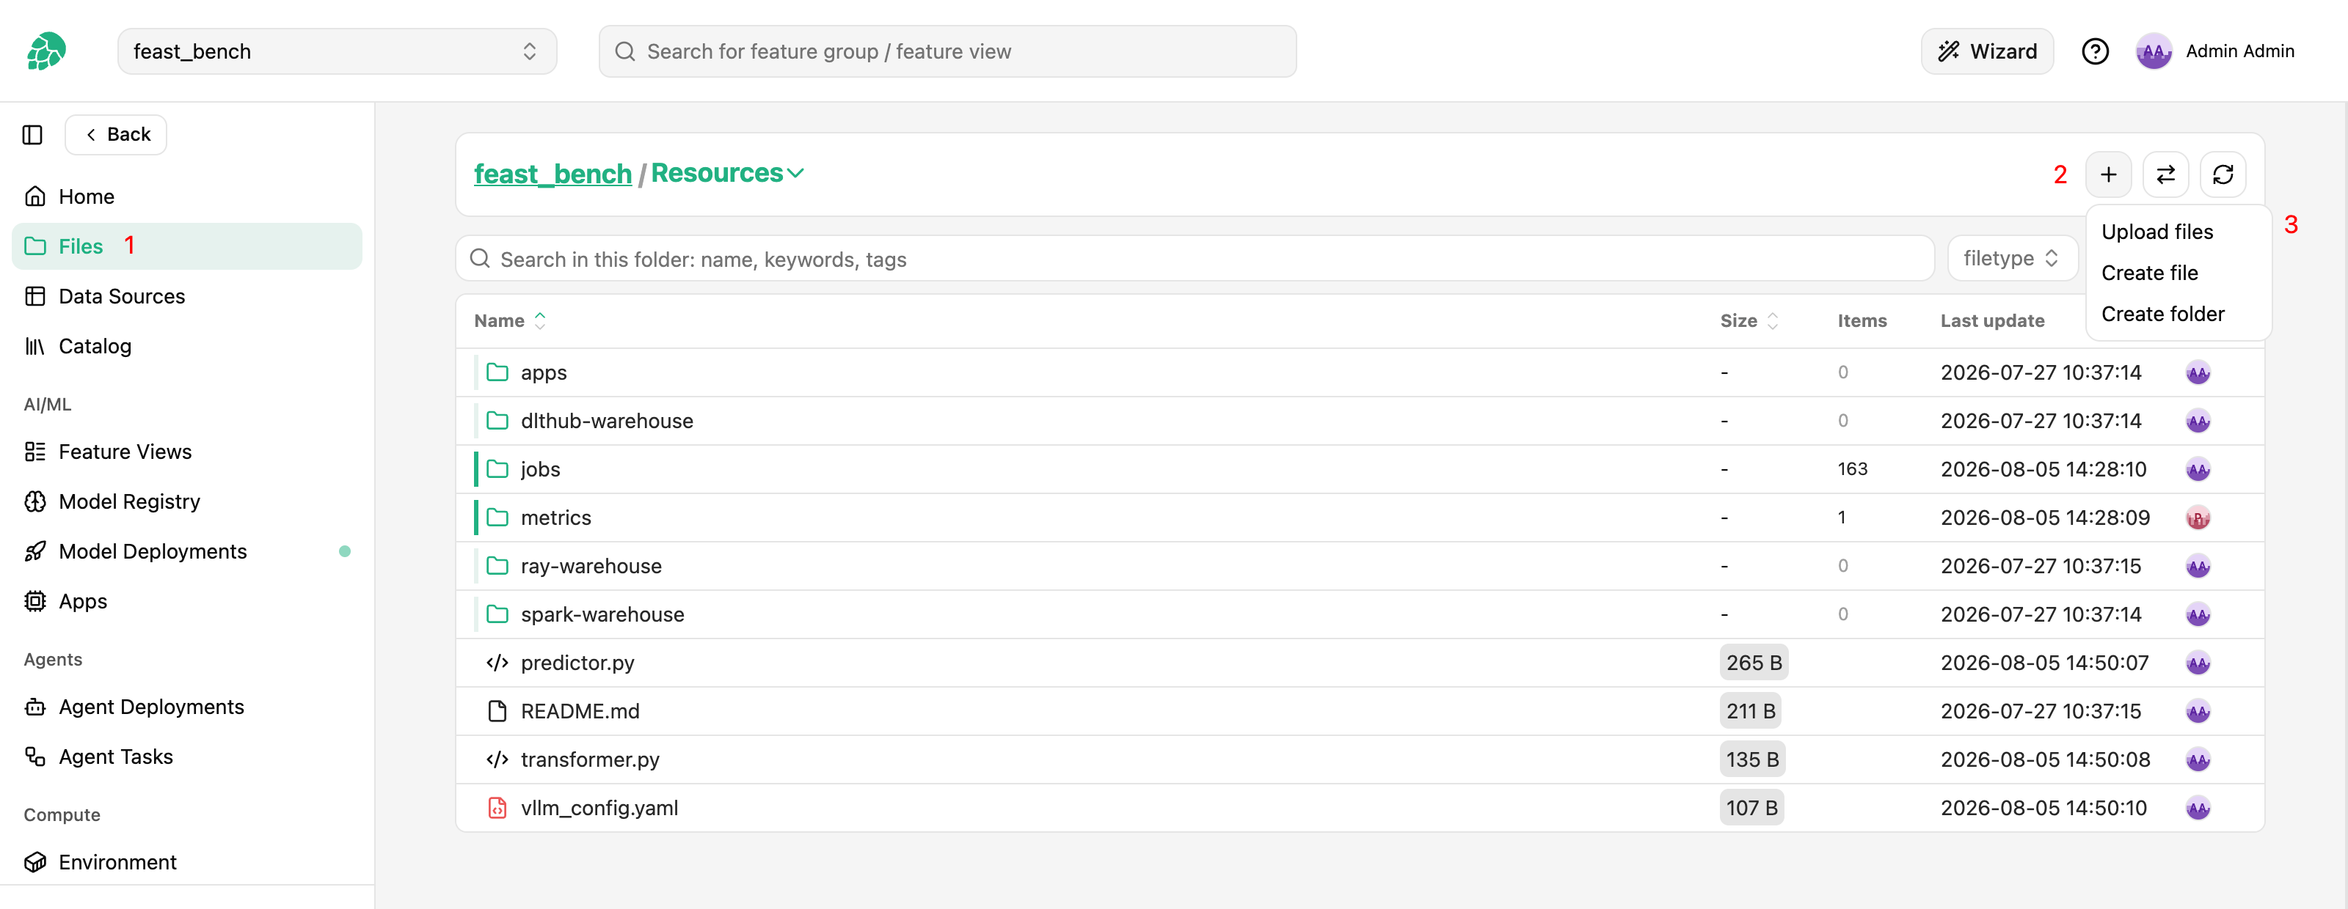Open Model Registry
Image resolution: width=2348 pixels, height=909 pixels.
[187, 502]
